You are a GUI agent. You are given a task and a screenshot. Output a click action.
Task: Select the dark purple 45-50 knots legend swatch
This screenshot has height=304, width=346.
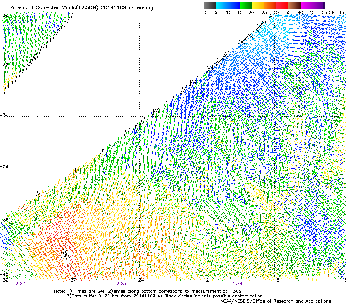[x=319, y=6]
